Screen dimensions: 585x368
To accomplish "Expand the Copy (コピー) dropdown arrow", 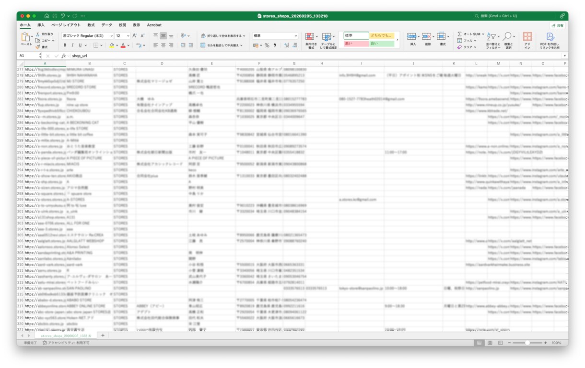I will (x=53, y=41).
